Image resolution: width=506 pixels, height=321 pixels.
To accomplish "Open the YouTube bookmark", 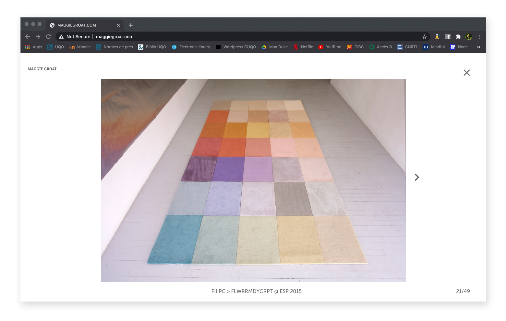I will tap(330, 47).
